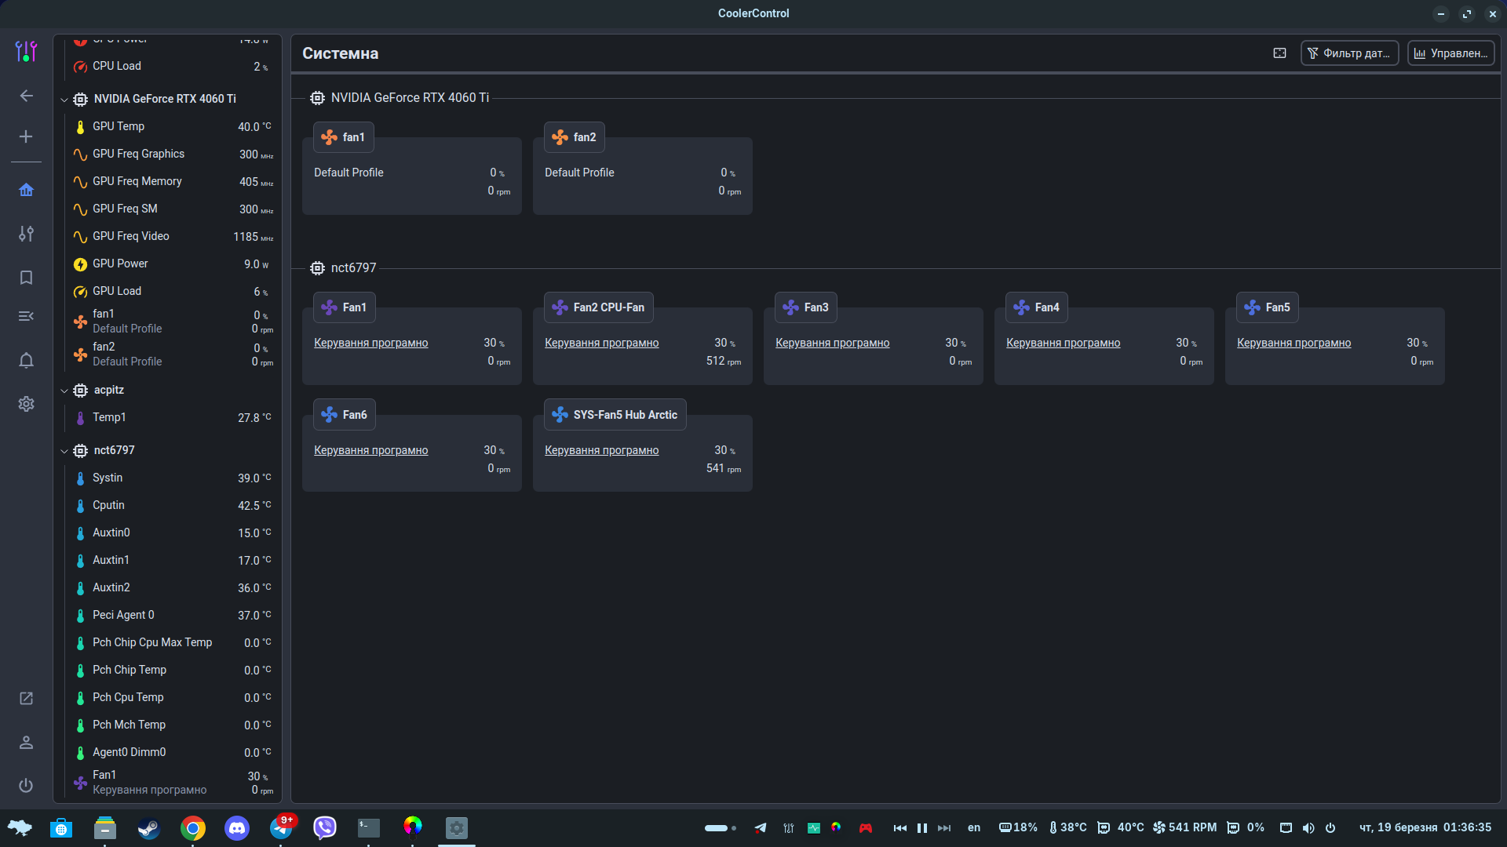
Task: Pause media playback in system tray
Action: (922, 827)
